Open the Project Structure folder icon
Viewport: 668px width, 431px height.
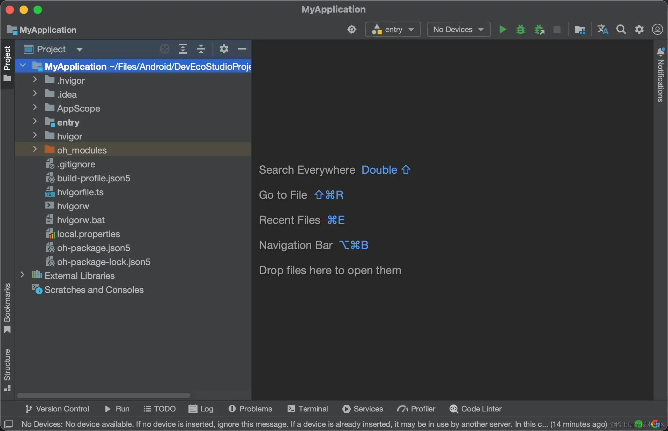(x=580, y=30)
